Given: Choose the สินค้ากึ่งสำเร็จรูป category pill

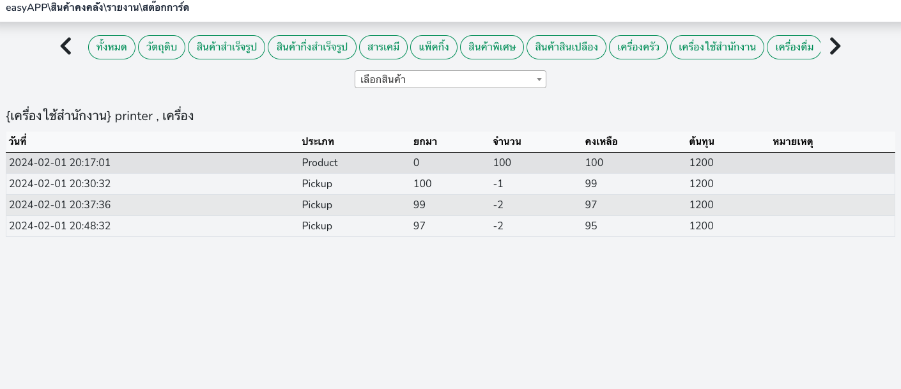Looking at the screenshot, I should (312, 47).
